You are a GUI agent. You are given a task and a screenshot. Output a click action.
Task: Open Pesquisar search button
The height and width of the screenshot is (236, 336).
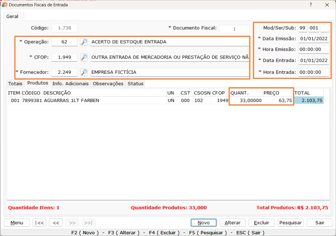click(x=290, y=223)
